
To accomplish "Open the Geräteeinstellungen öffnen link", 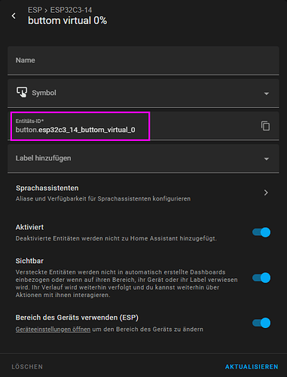I will [53, 329].
